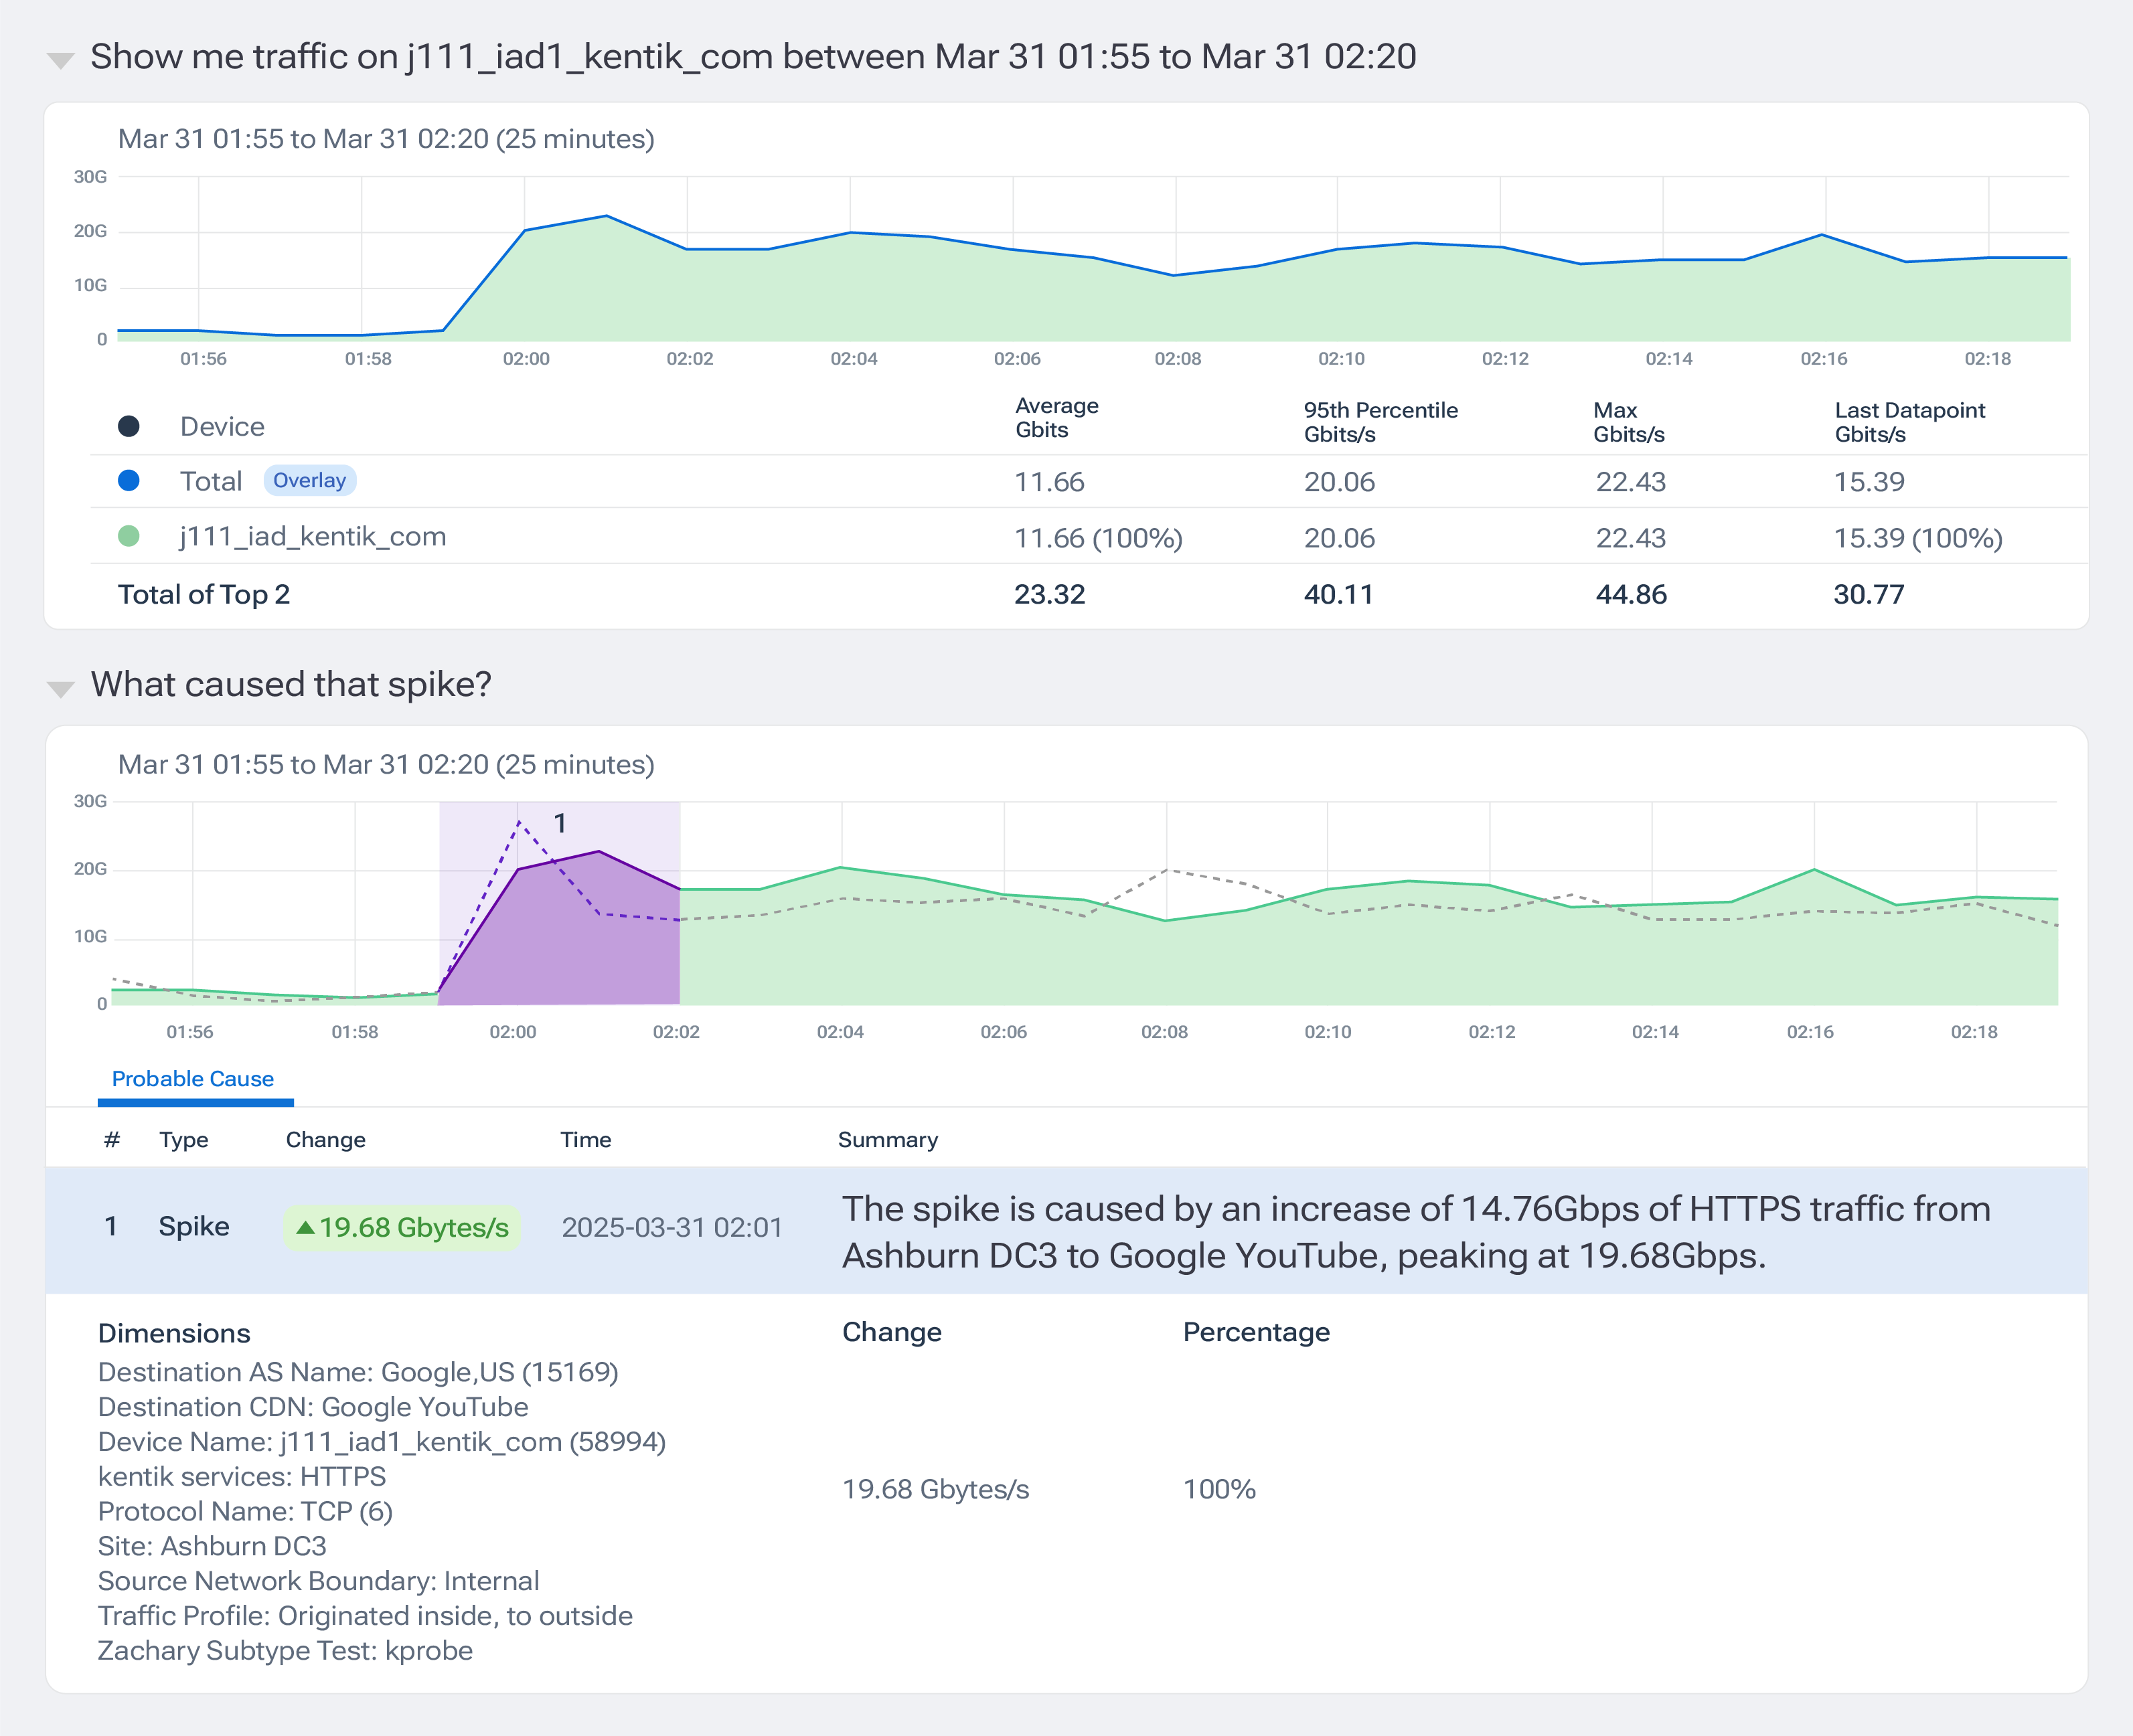The height and width of the screenshot is (1736, 2133).
Task: Collapse the 'What caused that spike?' section
Action: click(60, 688)
